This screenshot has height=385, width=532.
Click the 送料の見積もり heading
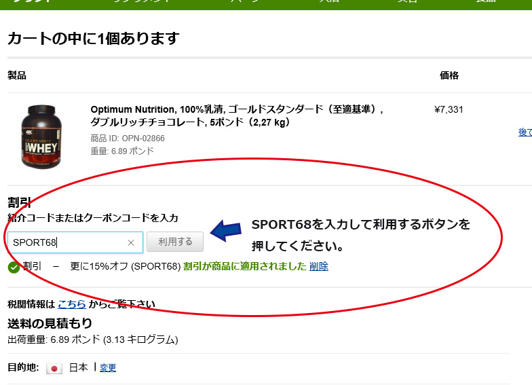(x=50, y=323)
